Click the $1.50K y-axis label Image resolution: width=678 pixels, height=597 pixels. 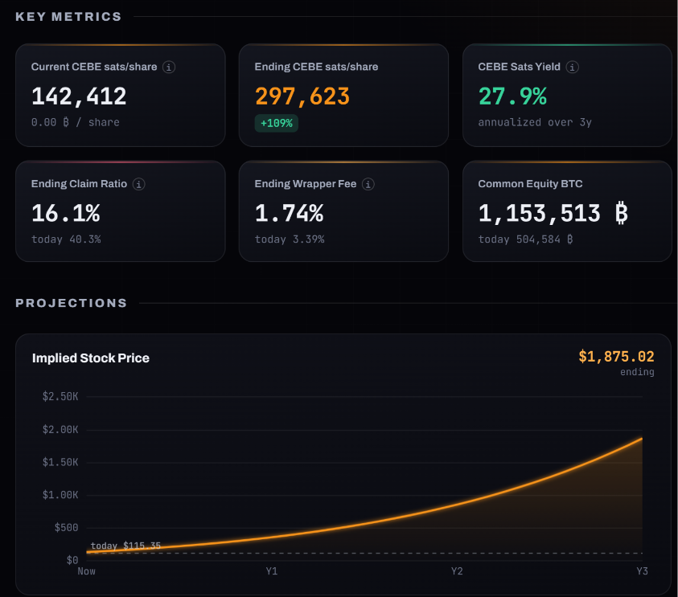60,462
